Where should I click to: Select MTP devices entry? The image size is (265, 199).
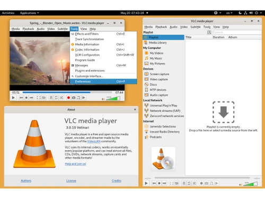tap(163, 90)
